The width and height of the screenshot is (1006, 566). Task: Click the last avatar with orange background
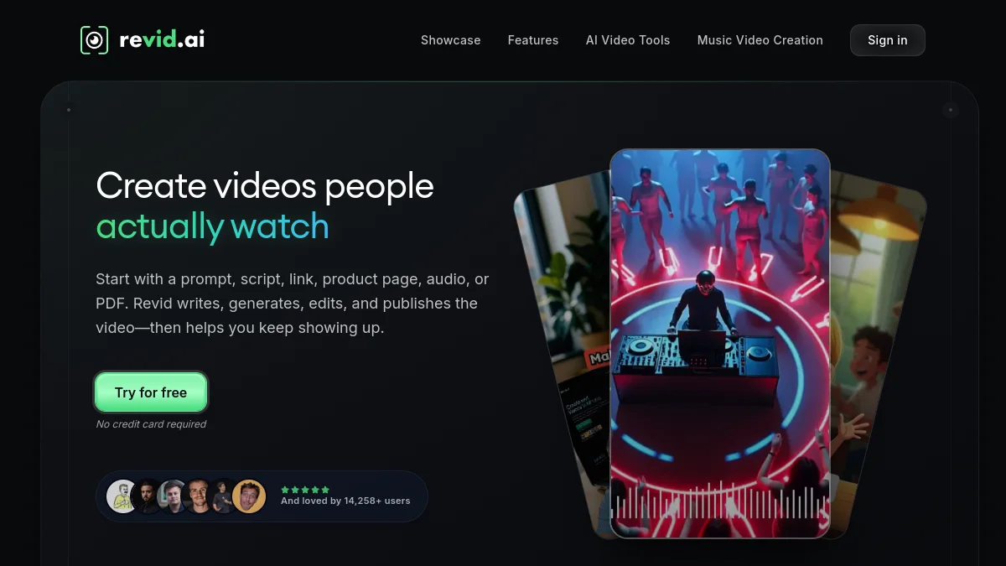249,496
